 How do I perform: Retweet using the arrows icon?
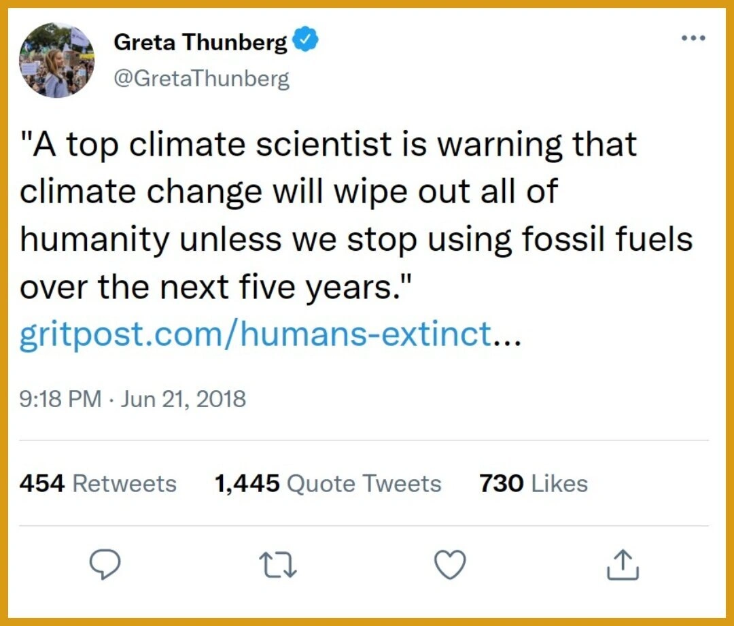(x=278, y=565)
